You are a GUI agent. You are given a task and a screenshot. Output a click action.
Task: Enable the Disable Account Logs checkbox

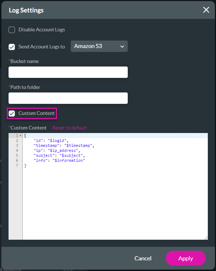point(12,30)
